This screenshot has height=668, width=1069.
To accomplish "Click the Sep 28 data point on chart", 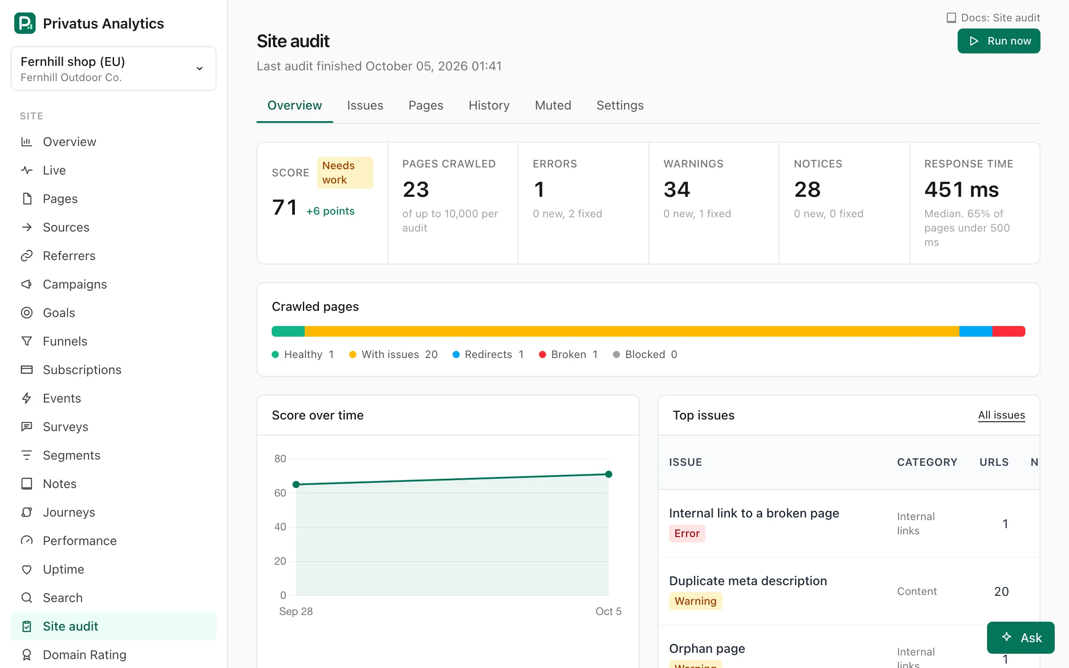I will click(296, 484).
